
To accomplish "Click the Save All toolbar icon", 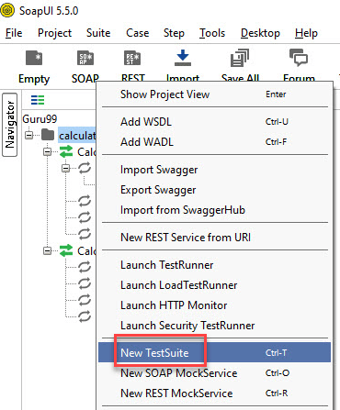I will [240, 58].
